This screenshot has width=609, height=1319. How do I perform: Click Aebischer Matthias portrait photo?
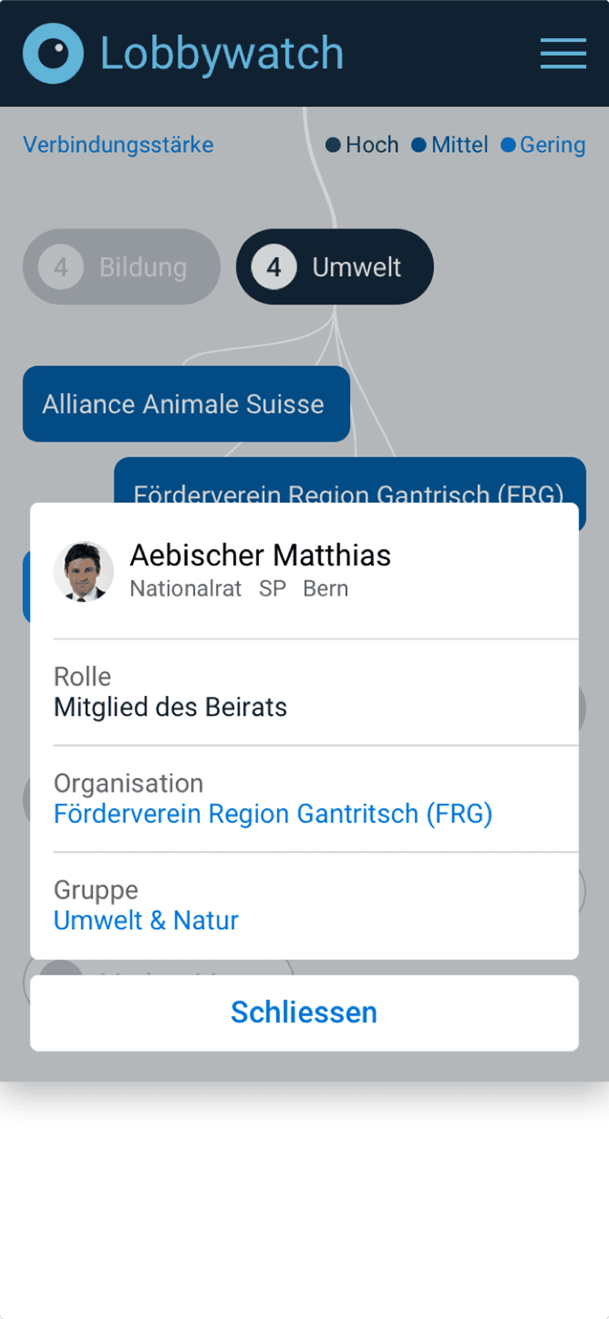pos(84,571)
